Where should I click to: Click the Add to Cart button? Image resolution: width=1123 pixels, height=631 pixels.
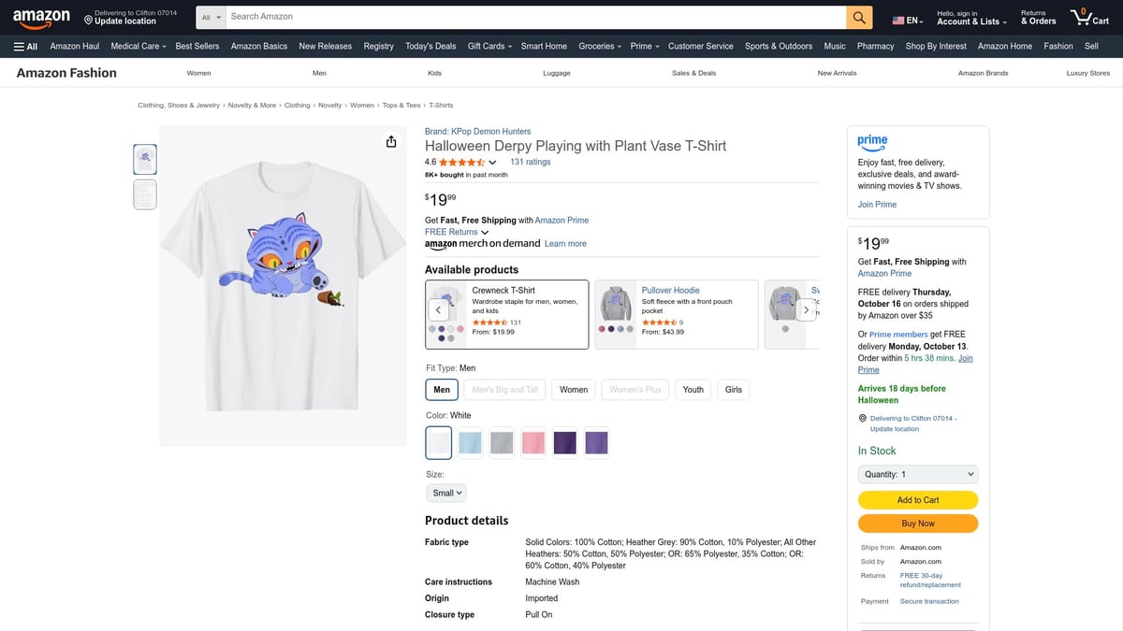click(x=917, y=499)
